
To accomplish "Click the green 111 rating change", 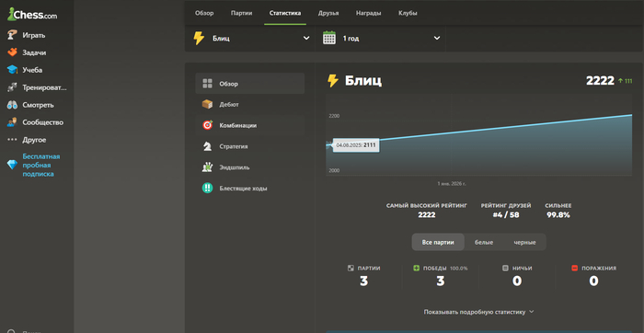I will [x=625, y=81].
